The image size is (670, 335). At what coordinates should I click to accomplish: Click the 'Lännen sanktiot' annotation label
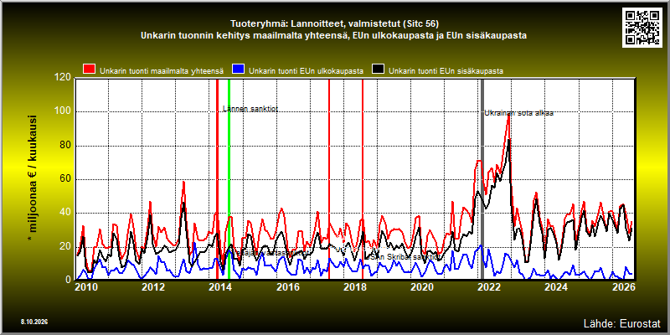pos(250,109)
